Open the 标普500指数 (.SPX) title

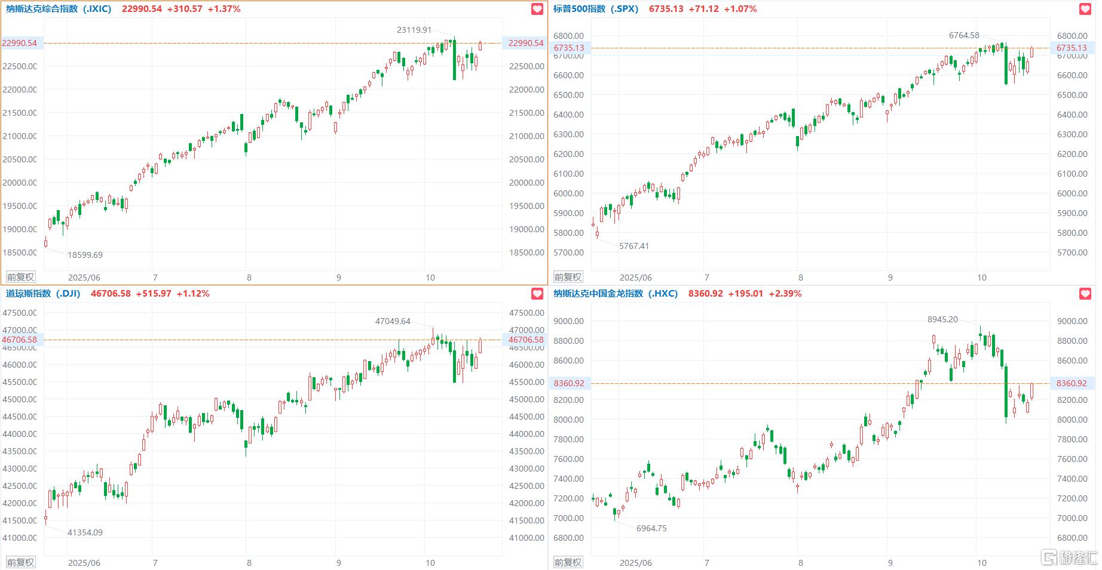[595, 9]
